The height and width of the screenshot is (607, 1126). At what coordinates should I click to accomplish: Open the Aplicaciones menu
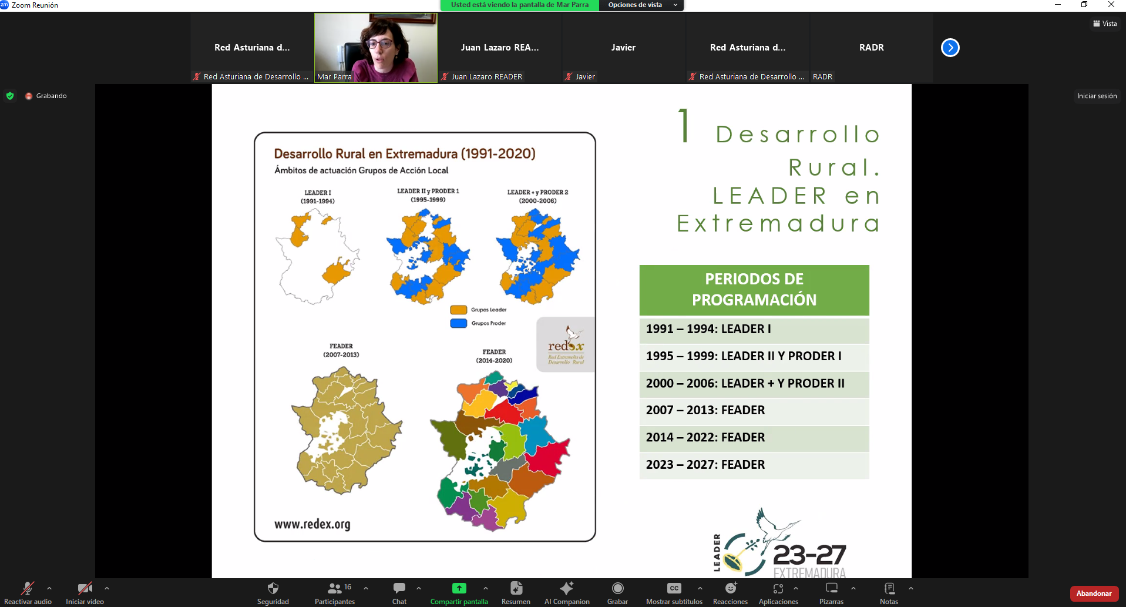778,592
